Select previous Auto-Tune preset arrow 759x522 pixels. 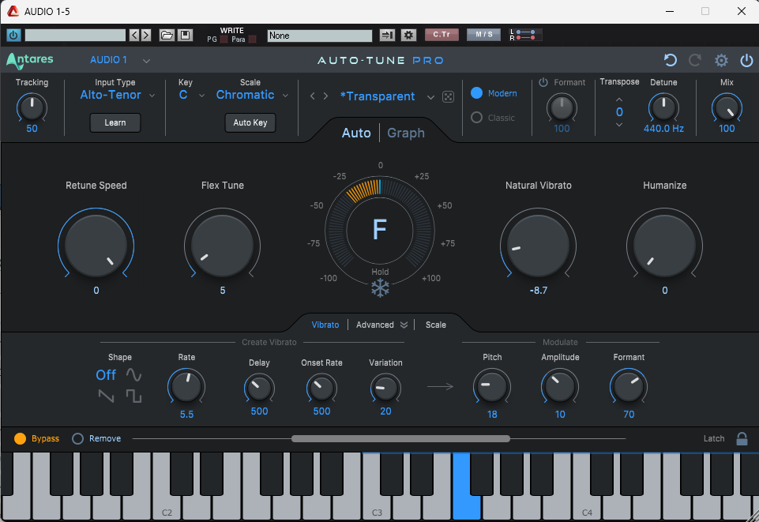click(x=313, y=96)
